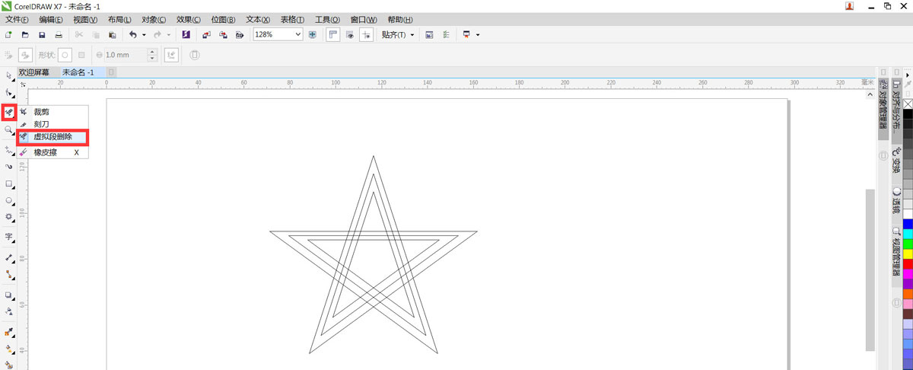Viewport: 913px width, 370px height.
Task: Toggle show guidelines button in toolbar
Action: 367,35
